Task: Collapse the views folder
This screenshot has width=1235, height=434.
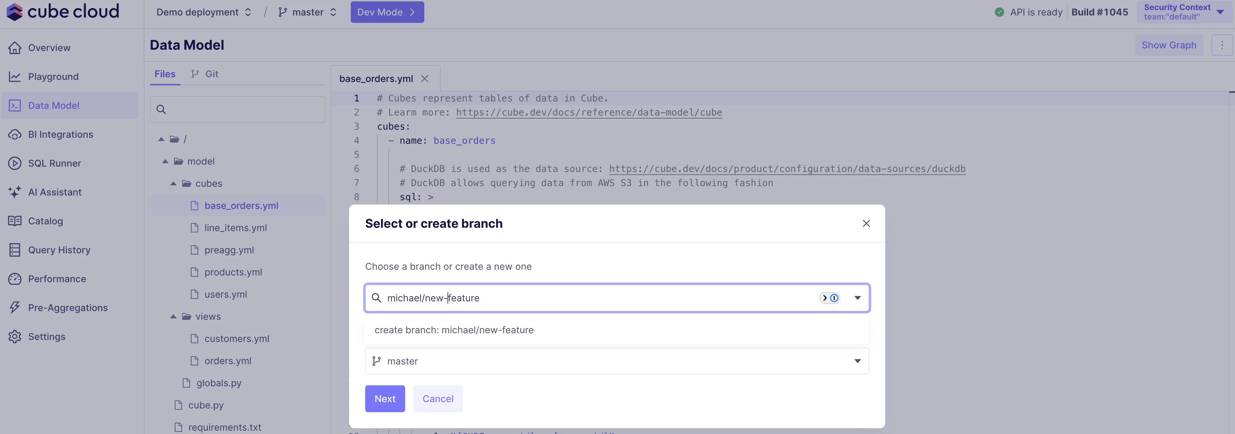Action: coord(174,316)
